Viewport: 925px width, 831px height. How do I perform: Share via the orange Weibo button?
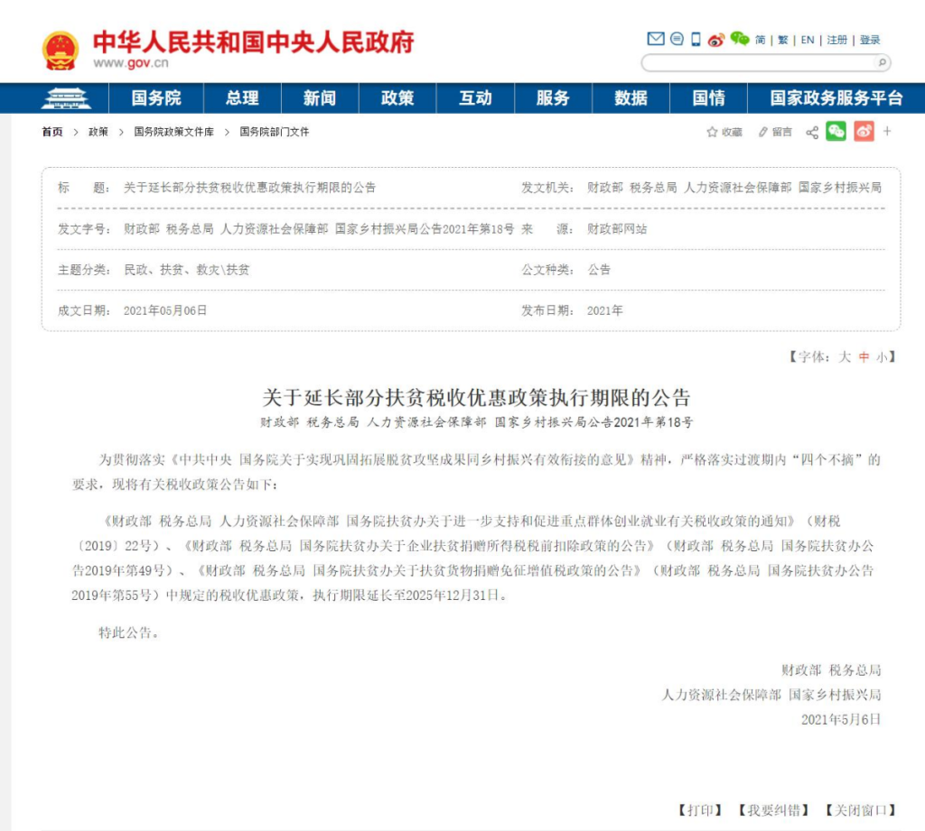point(864,132)
